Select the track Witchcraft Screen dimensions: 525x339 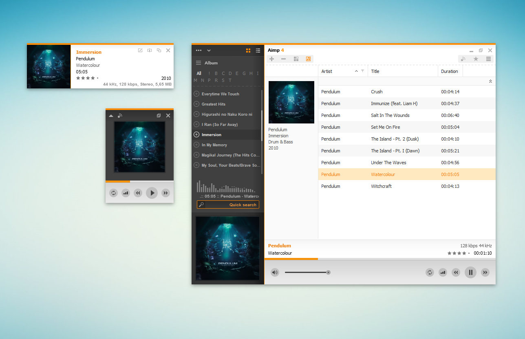[x=407, y=186]
